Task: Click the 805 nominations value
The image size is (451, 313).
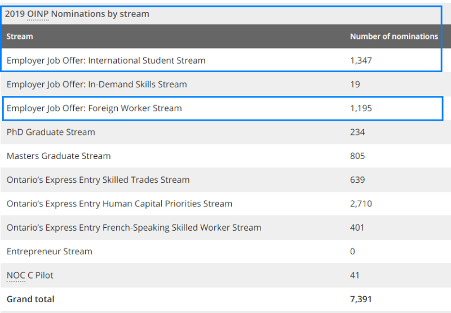Action: (357, 156)
